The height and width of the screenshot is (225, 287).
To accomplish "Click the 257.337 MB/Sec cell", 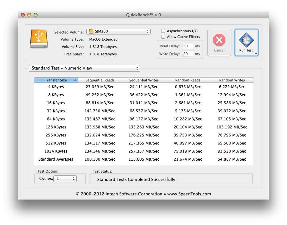I will tap(144, 151).
